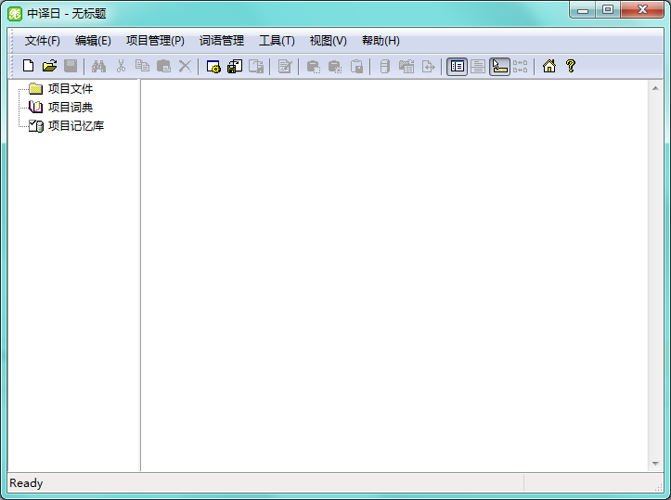Select the 项目词典 tree node

tap(71, 107)
